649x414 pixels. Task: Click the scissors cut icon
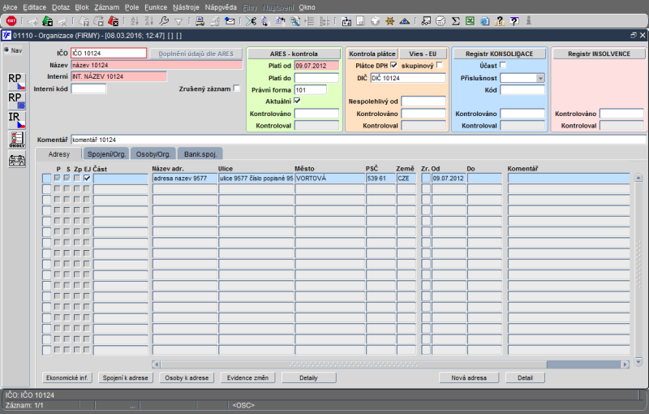(251, 21)
